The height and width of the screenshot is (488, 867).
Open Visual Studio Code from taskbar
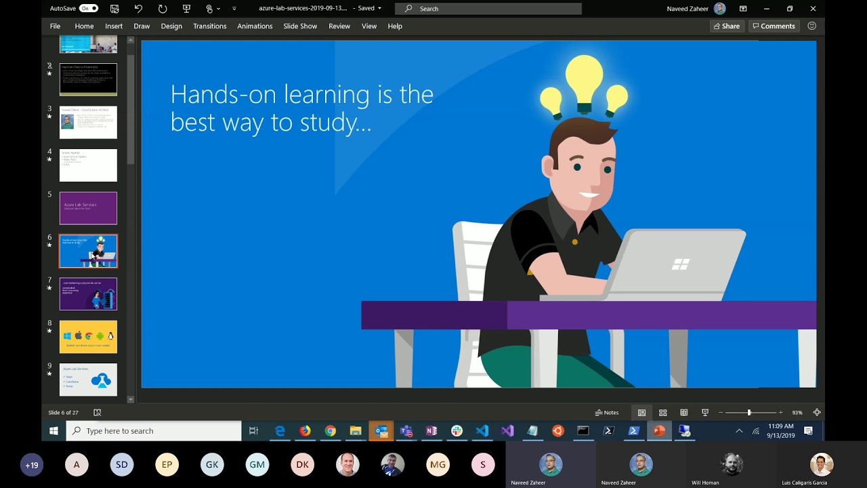[x=482, y=430]
